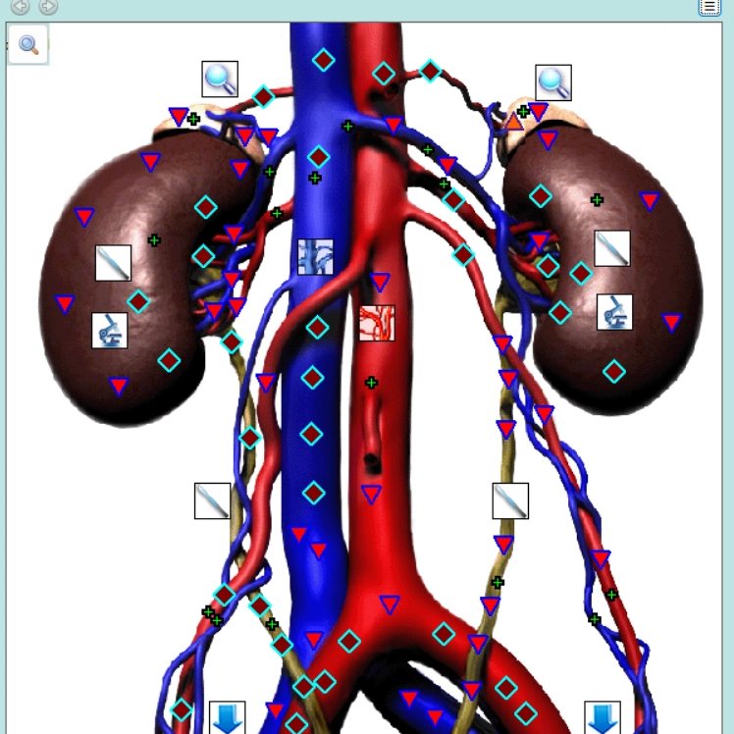Select the zoom magnifier tool in the image corner
The image size is (734, 734).
(x=28, y=44)
